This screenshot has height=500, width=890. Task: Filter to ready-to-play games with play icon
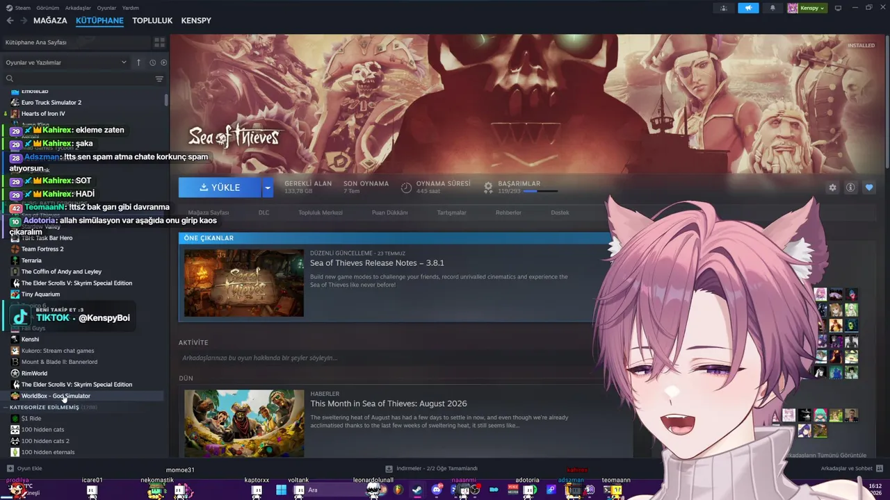(163, 62)
